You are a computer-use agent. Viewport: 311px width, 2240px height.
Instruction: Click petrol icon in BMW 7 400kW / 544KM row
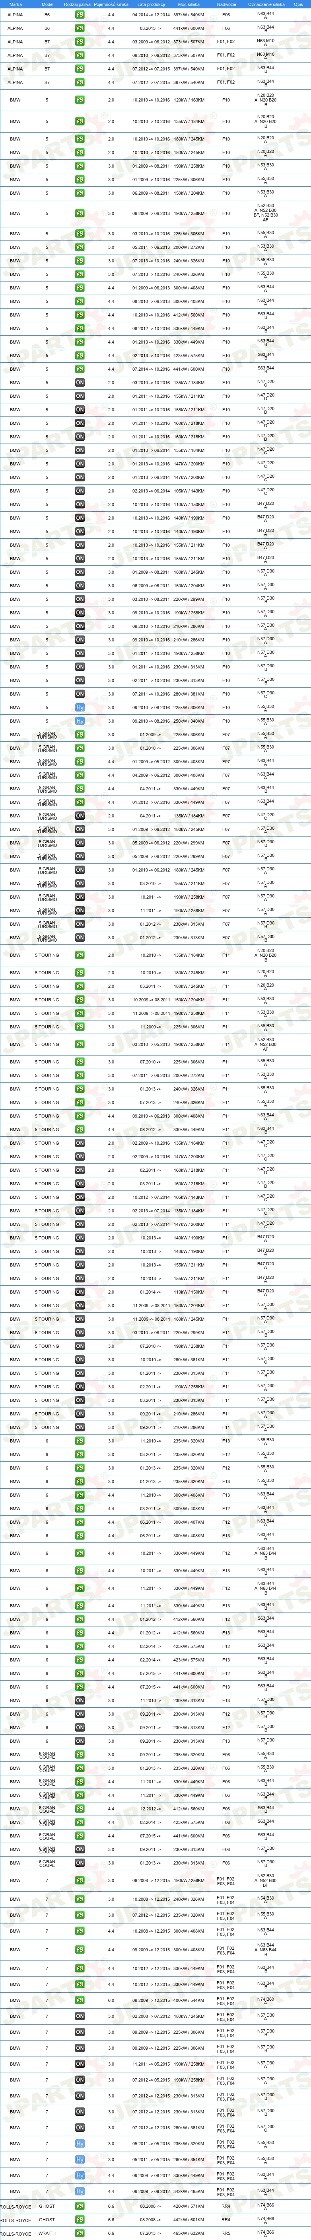coord(80,2001)
